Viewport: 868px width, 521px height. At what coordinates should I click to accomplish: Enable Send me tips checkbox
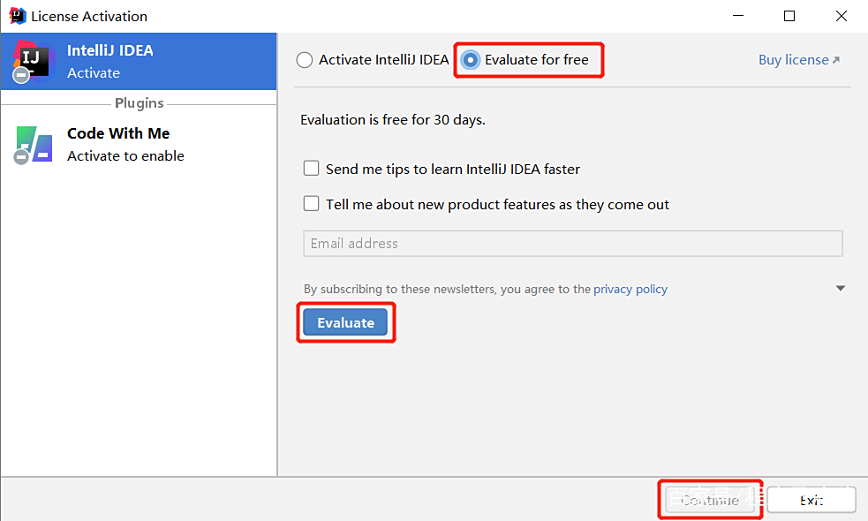pyautogui.click(x=311, y=169)
